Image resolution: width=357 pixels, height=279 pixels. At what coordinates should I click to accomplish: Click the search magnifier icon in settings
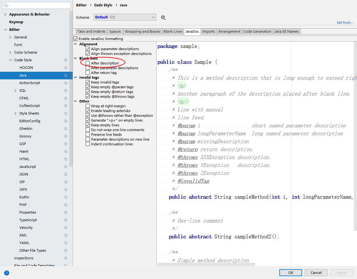6,5
